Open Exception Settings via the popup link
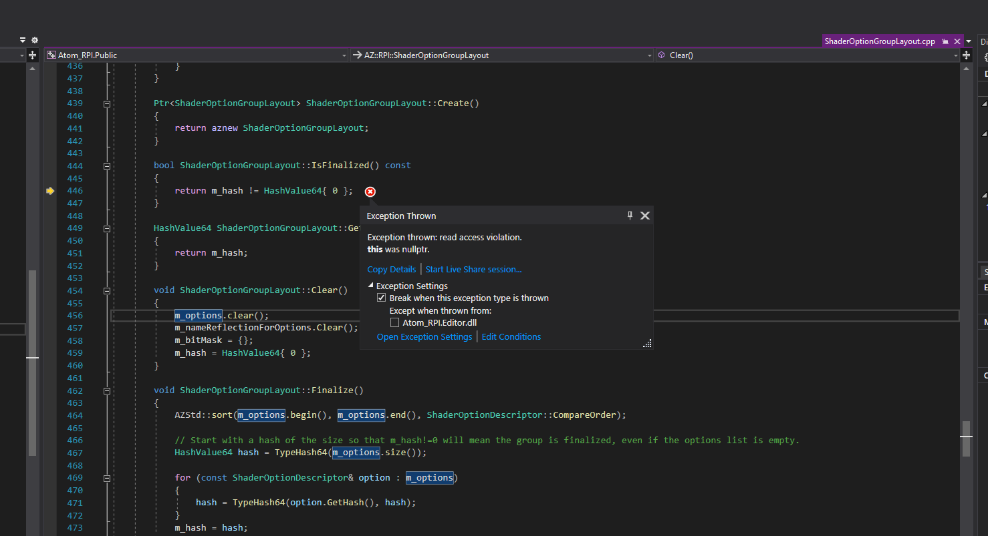 424,336
